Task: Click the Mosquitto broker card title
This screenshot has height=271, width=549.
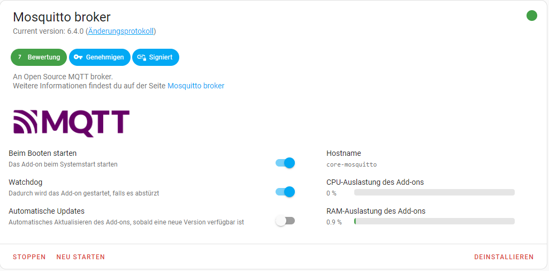Action: click(62, 17)
